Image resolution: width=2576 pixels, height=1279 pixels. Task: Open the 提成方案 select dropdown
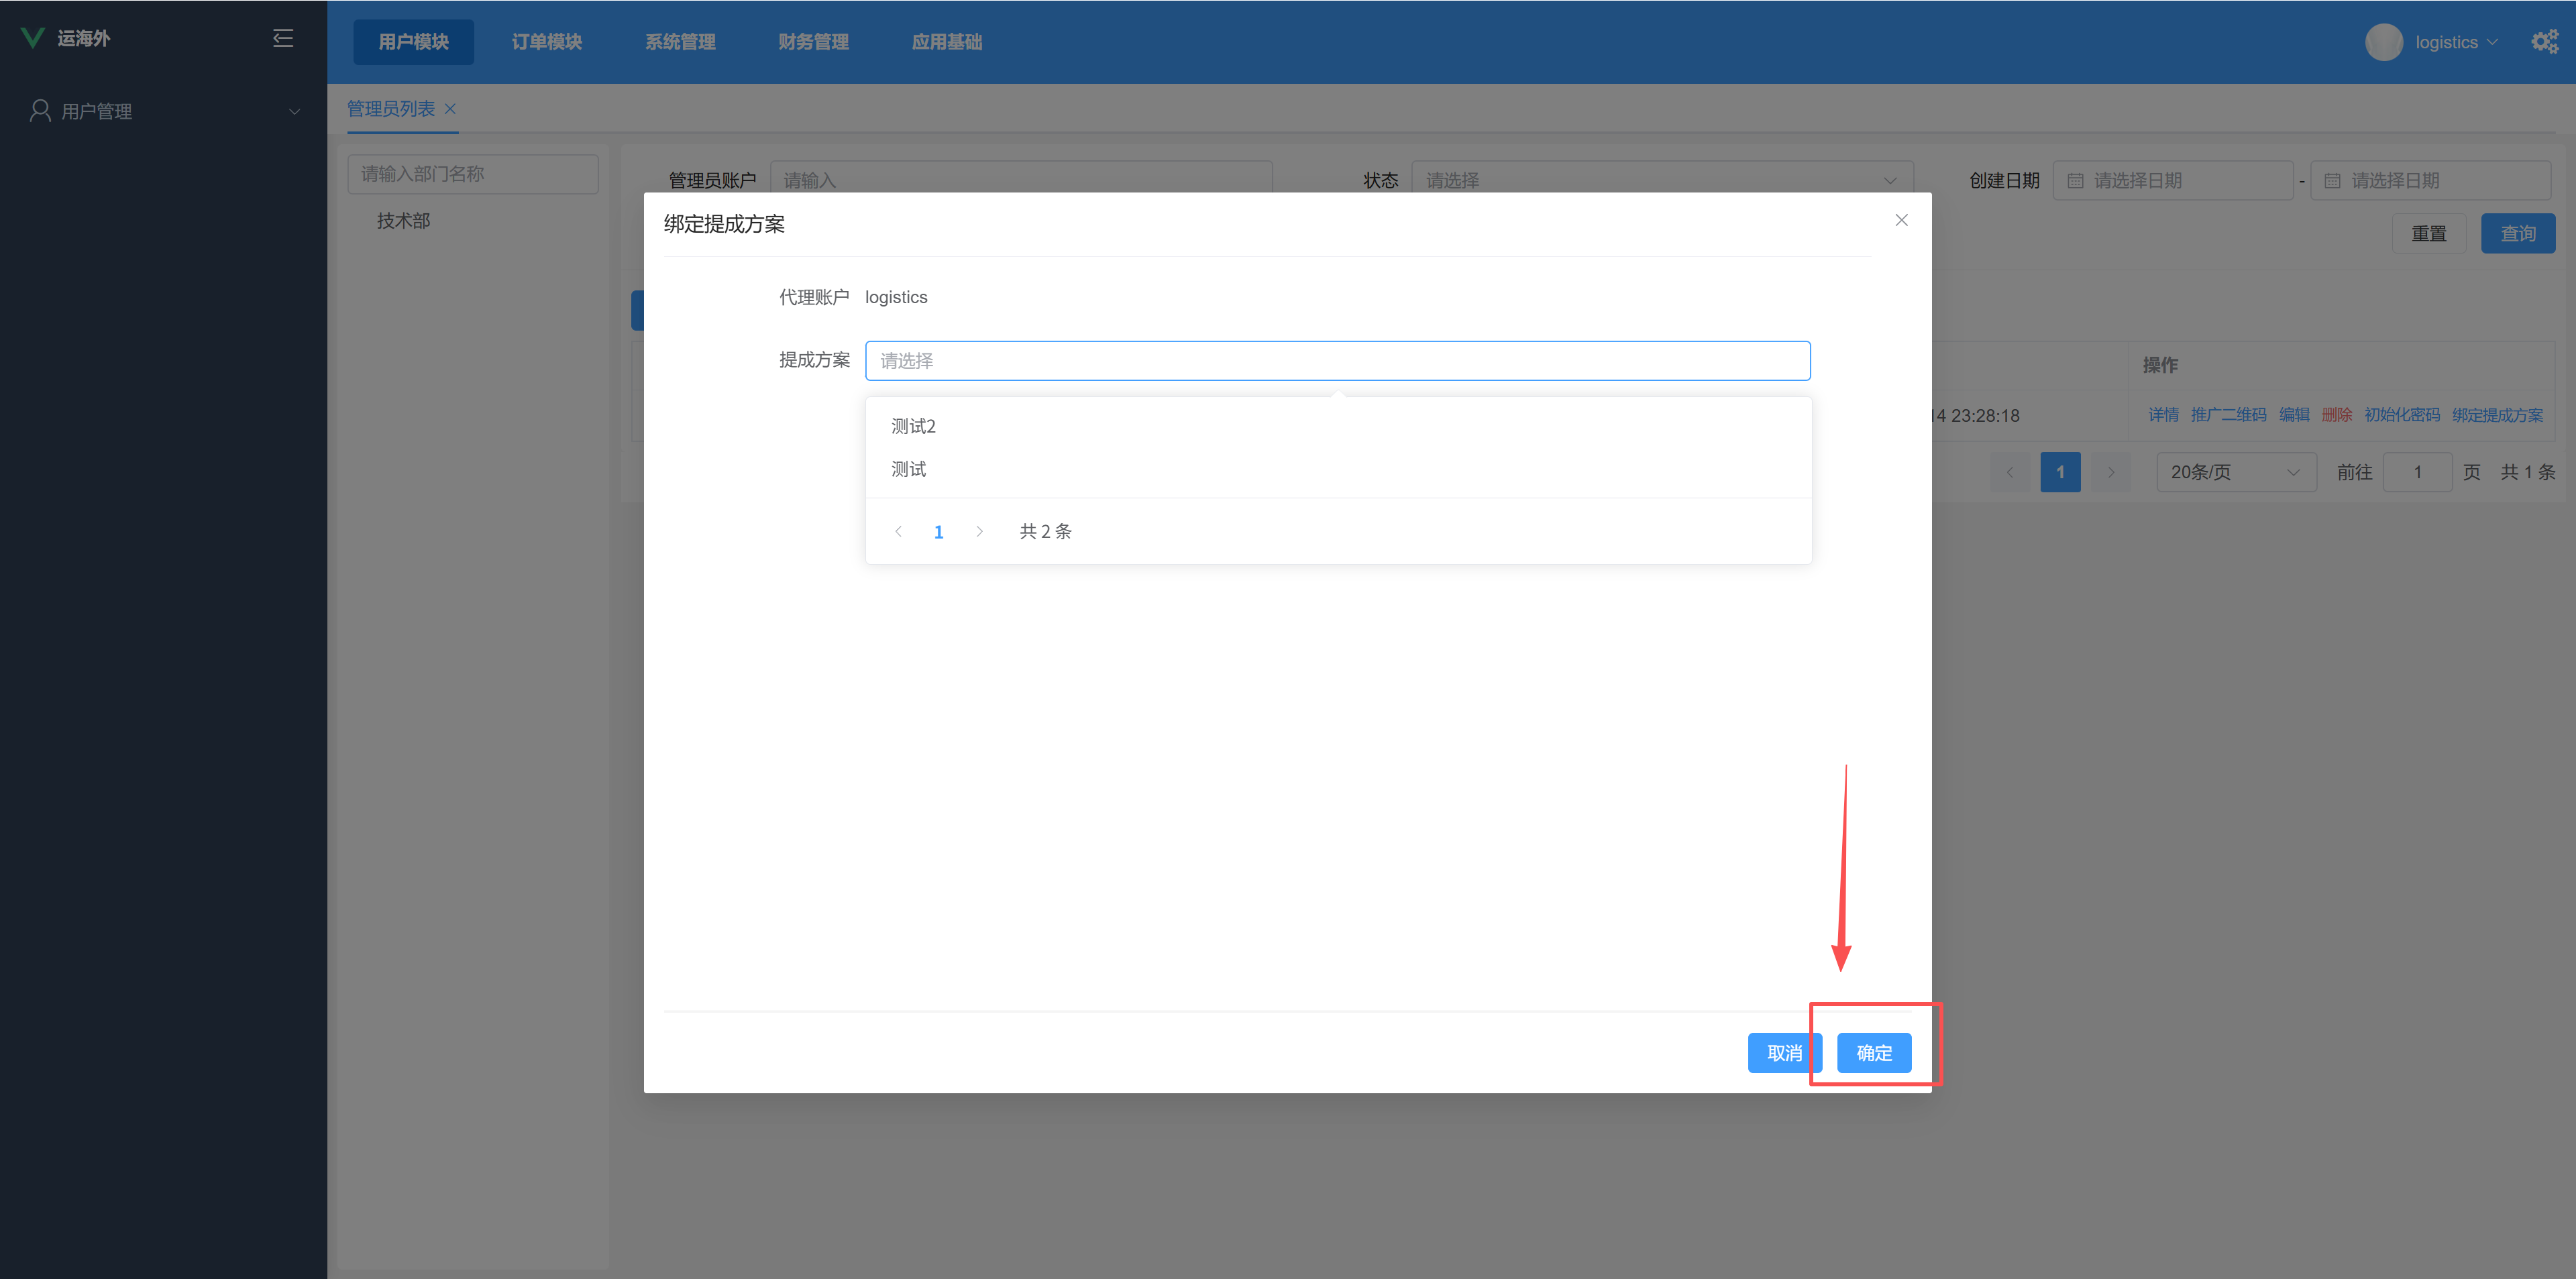point(1337,361)
